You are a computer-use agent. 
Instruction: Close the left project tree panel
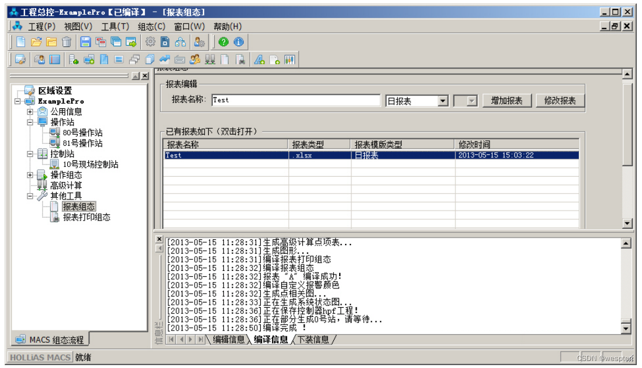145,76
